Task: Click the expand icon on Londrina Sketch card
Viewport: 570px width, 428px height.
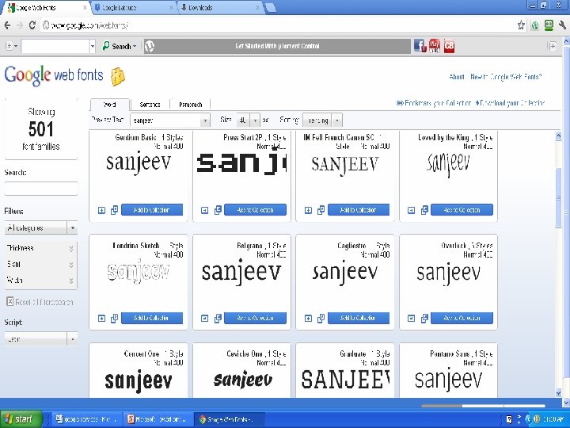Action: [x=101, y=319]
